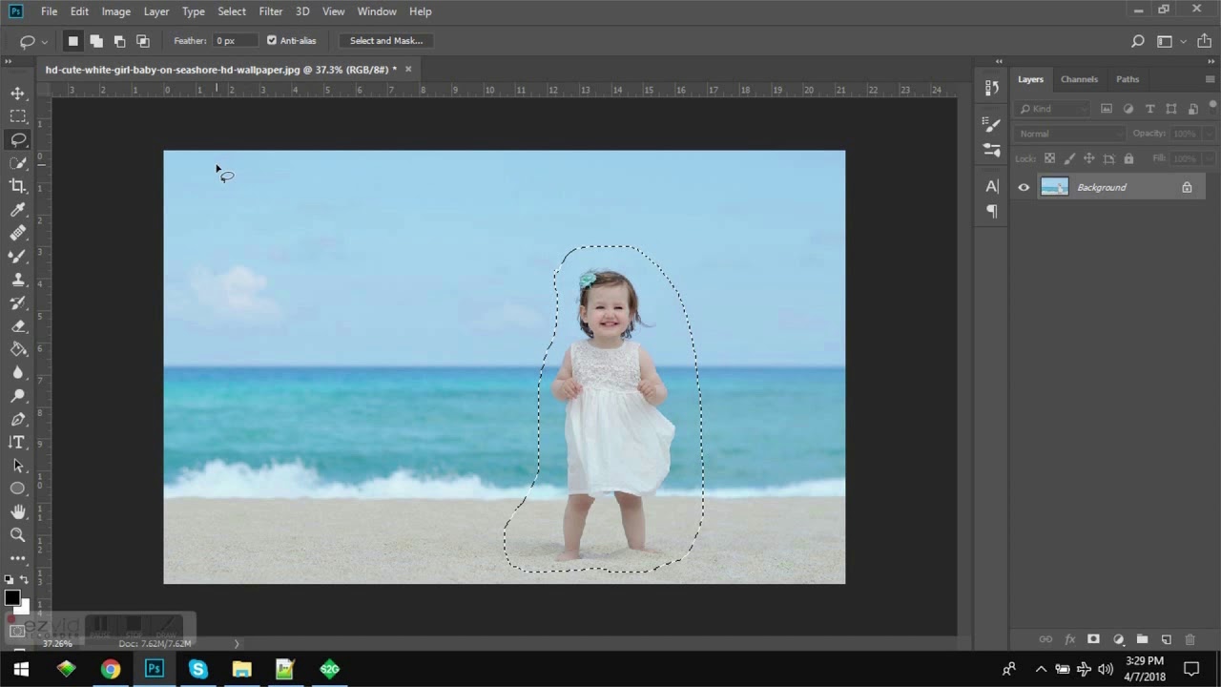The height and width of the screenshot is (687, 1221).
Task: Pick the Eyedropper tool
Action: point(17,210)
